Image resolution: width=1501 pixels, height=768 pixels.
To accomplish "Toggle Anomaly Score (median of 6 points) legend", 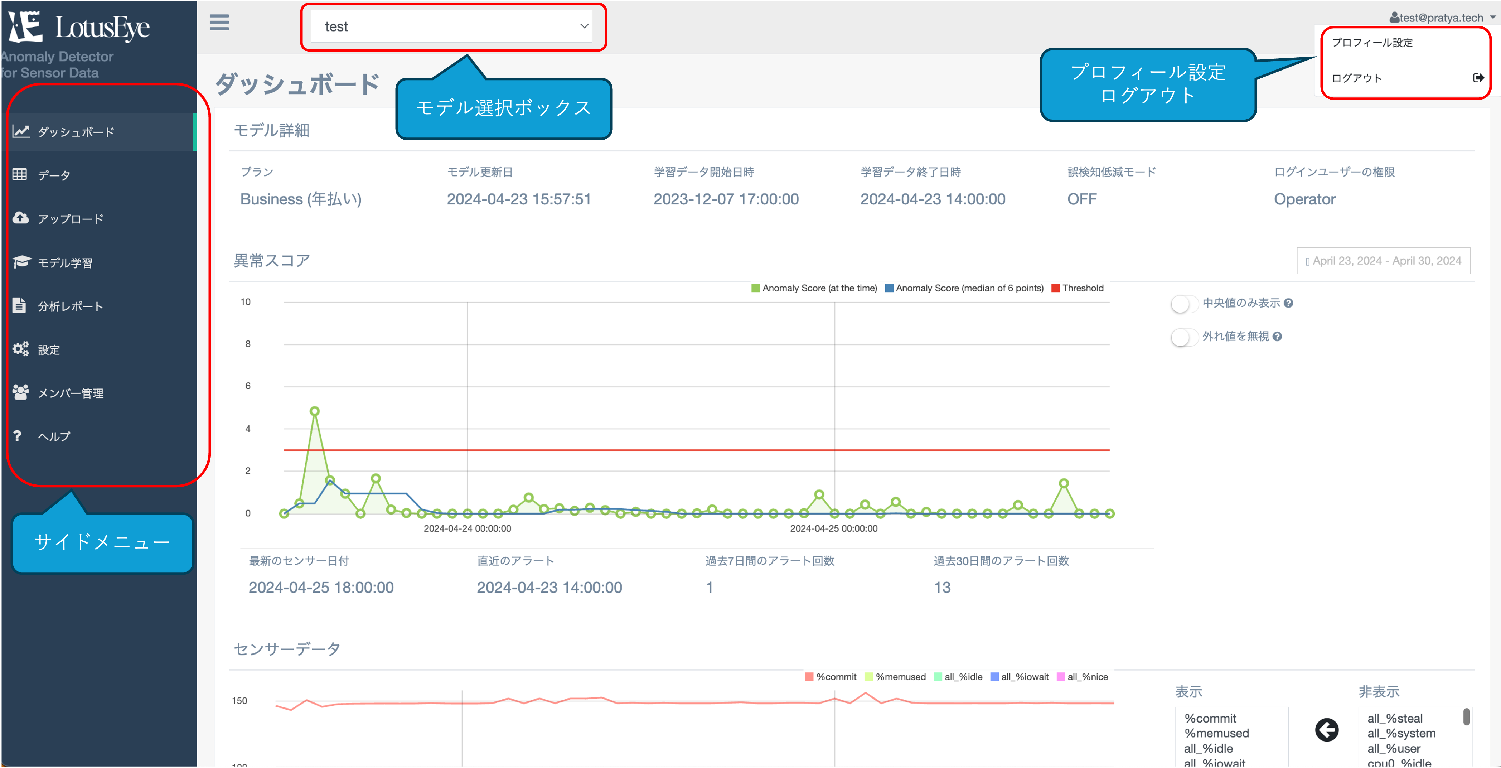I will coord(964,288).
